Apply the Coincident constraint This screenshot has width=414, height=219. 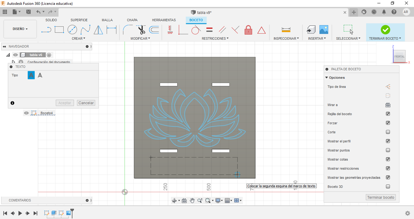(x=183, y=30)
